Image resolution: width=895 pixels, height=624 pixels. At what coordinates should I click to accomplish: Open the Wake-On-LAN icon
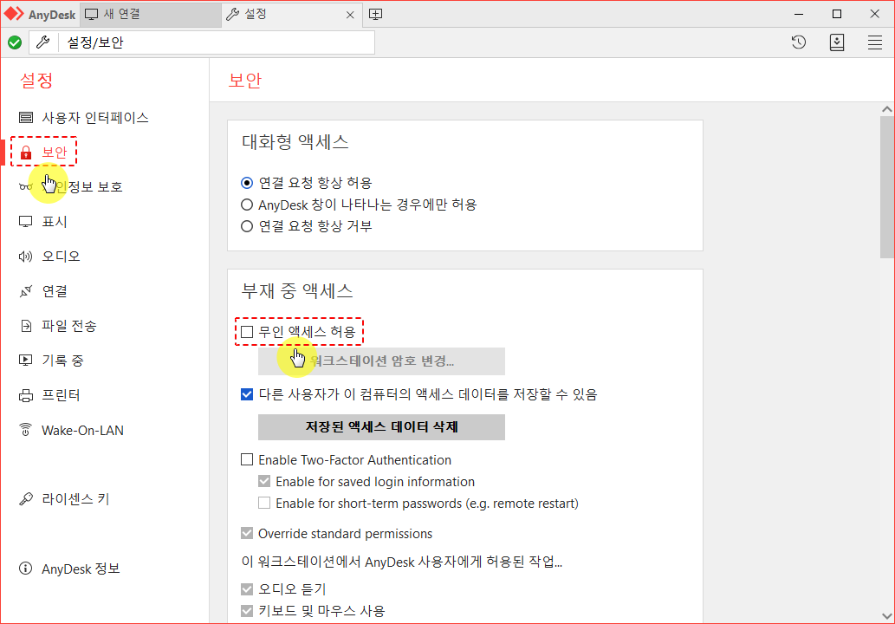(26, 430)
